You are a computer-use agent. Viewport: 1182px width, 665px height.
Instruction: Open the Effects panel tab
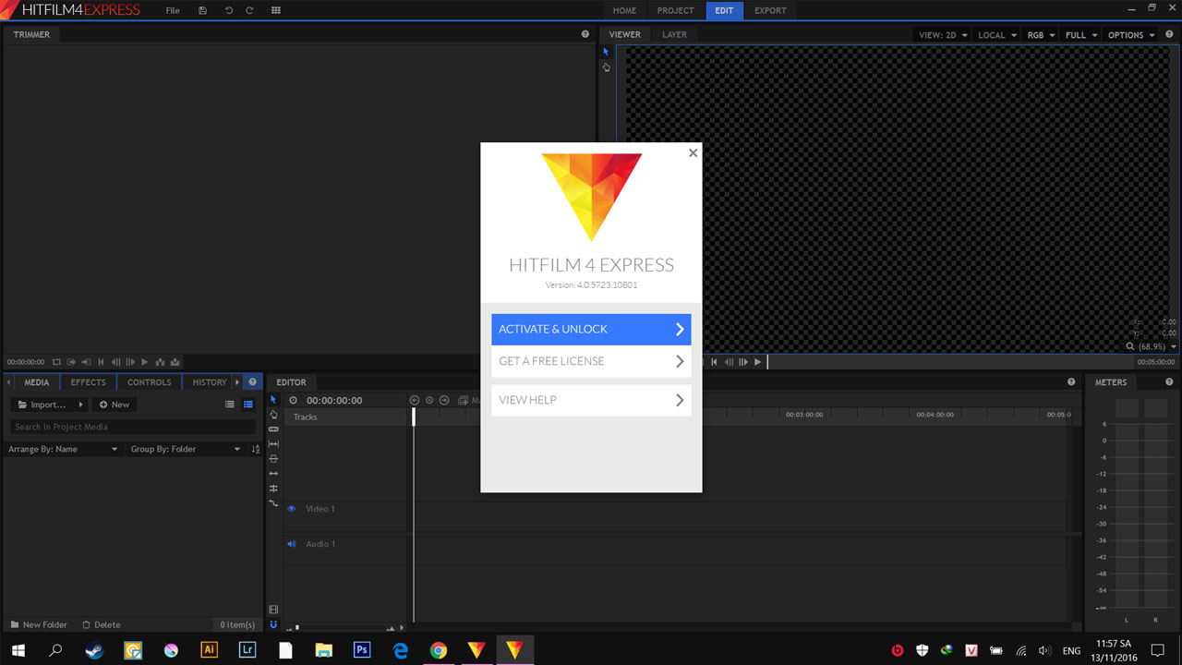[x=89, y=382]
